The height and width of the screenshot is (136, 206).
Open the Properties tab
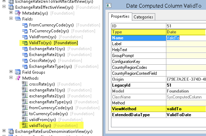click(x=120, y=16)
